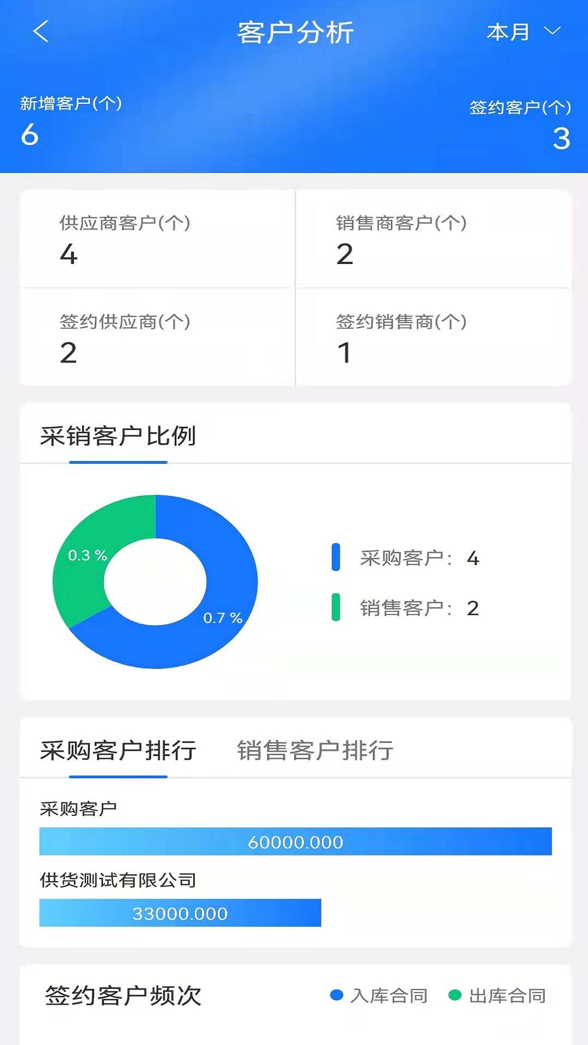Tap the 新增客户(个) count 6
Screen dimensions: 588x1045
coord(30,134)
